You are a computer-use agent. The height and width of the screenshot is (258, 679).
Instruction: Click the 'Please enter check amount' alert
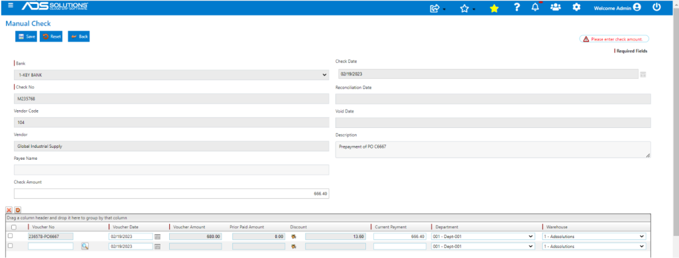pyautogui.click(x=614, y=39)
